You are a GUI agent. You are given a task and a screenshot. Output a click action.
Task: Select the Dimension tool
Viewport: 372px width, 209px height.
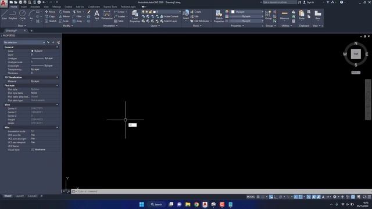click(x=107, y=15)
